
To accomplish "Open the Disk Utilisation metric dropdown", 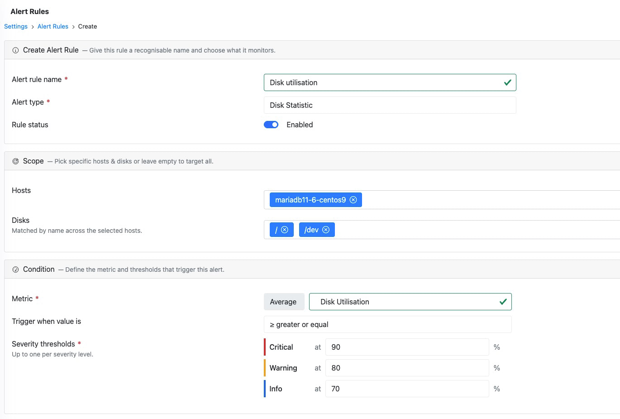I will pyautogui.click(x=410, y=302).
